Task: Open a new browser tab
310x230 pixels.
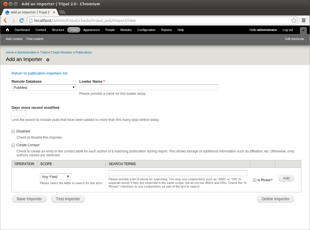Action: [x=62, y=12]
